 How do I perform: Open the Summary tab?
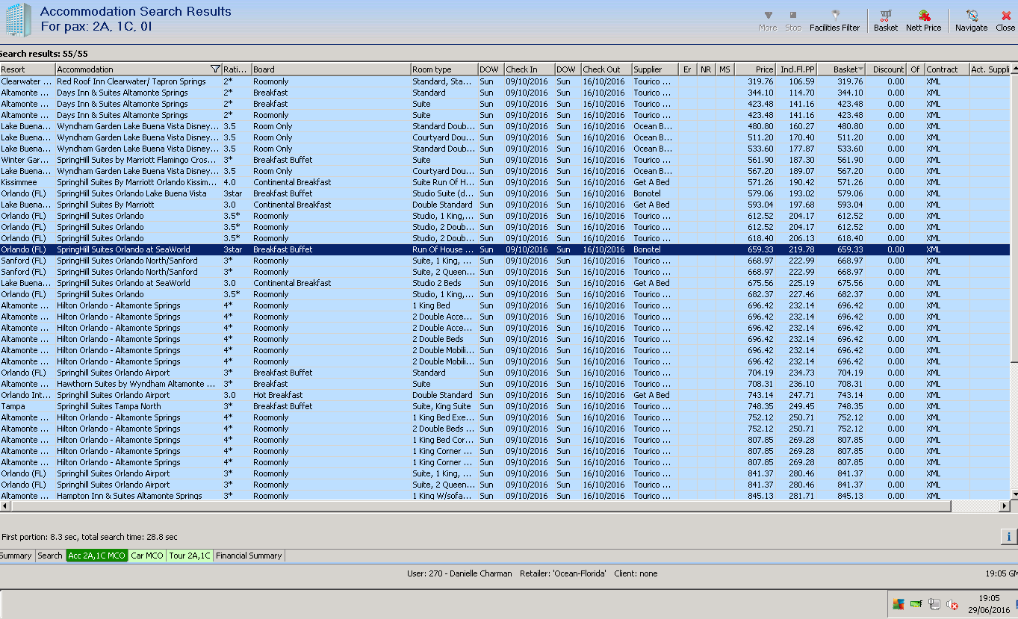click(x=16, y=556)
